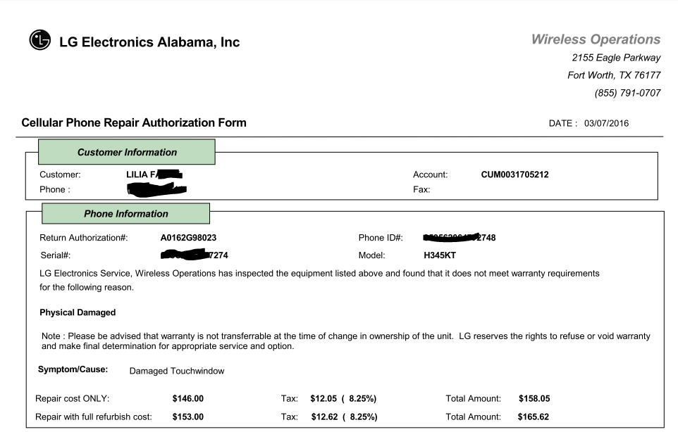Select the Physical Damaged reason text
This screenshot has height=432, width=678.
tap(78, 312)
